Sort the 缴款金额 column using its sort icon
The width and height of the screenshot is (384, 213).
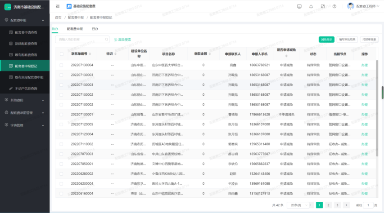click(209, 54)
